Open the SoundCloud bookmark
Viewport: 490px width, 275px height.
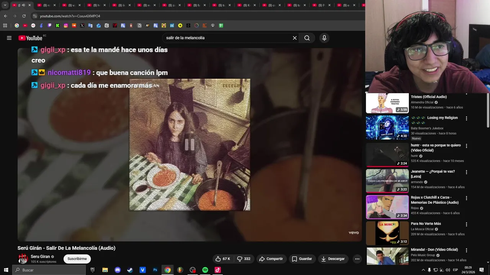coord(74,26)
